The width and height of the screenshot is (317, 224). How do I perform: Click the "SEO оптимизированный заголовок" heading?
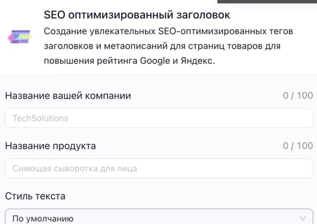tap(137, 15)
